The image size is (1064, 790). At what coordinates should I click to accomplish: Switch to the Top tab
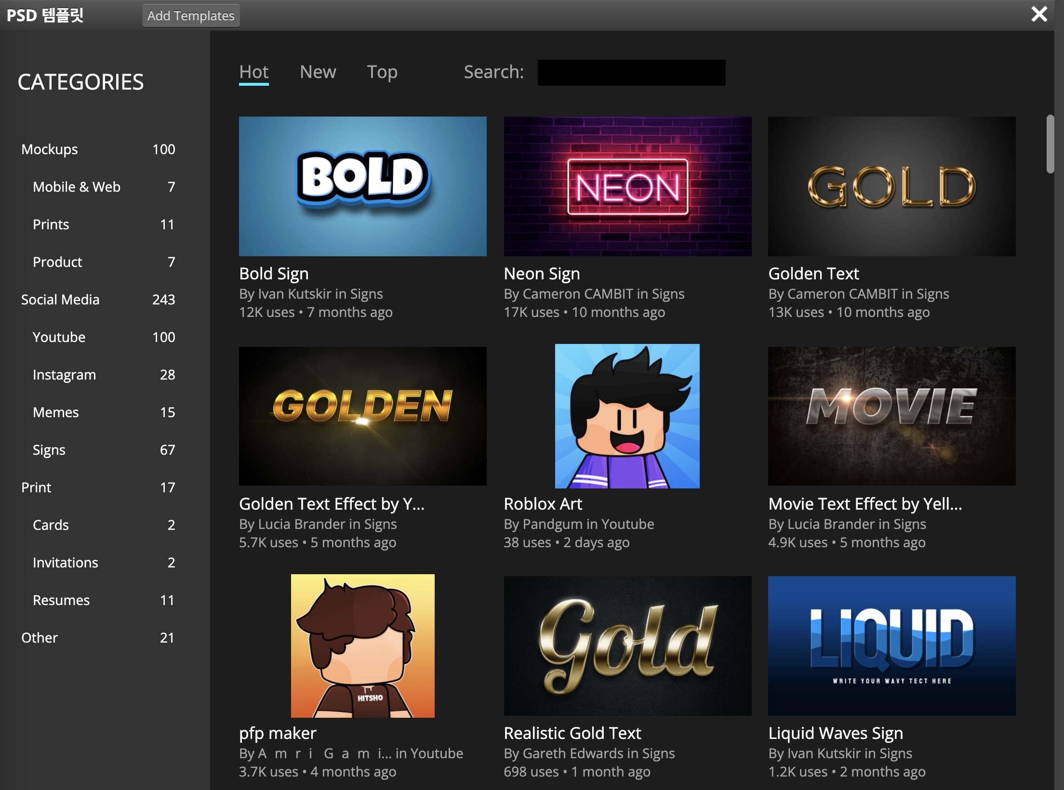382,72
